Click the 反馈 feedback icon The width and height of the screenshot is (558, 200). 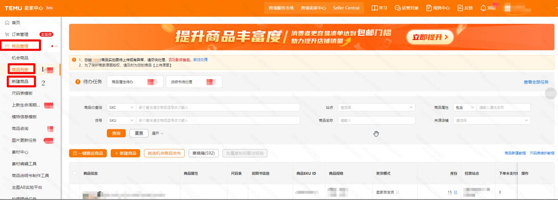460,8
